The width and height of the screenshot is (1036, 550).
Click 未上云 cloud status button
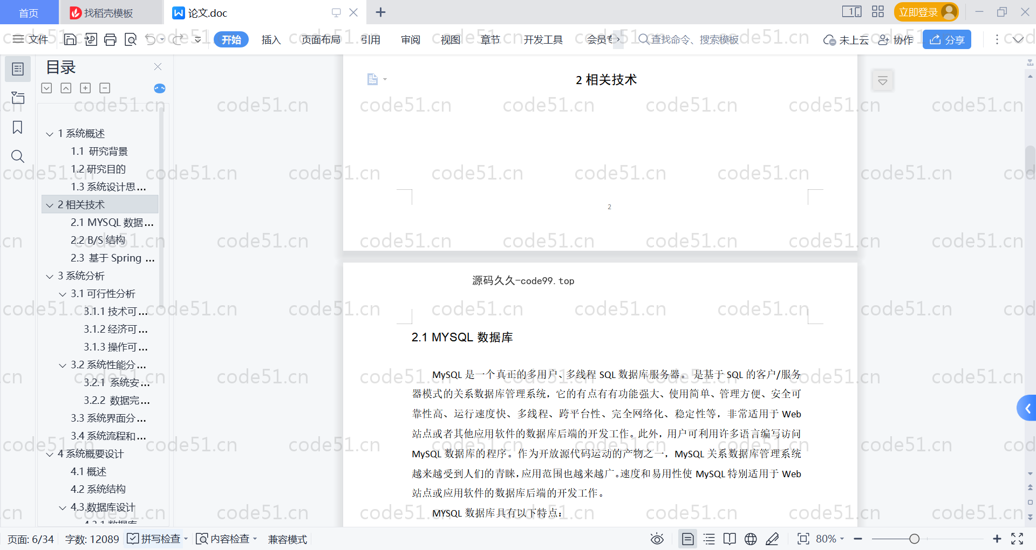point(846,39)
